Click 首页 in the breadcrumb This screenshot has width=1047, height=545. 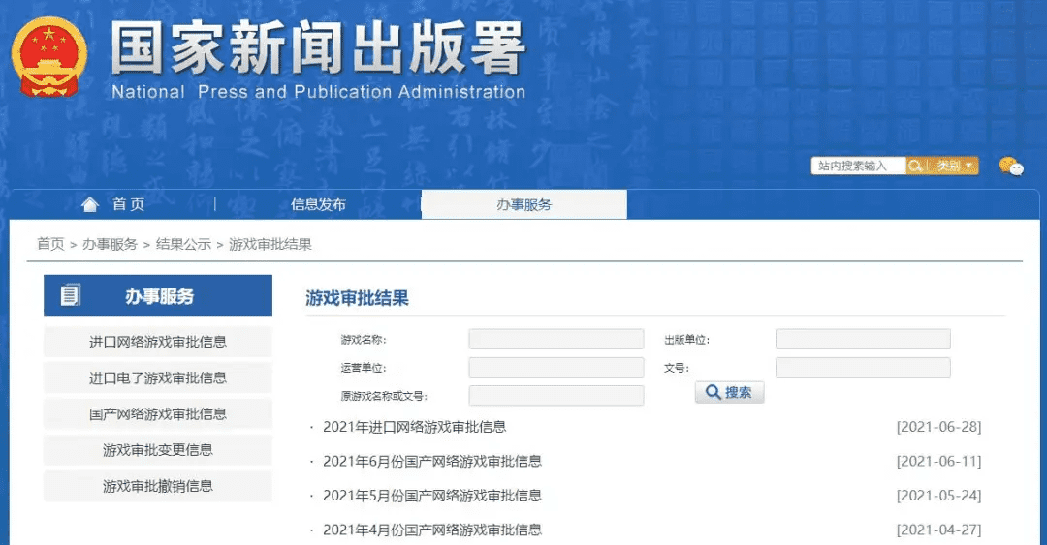pos(50,244)
